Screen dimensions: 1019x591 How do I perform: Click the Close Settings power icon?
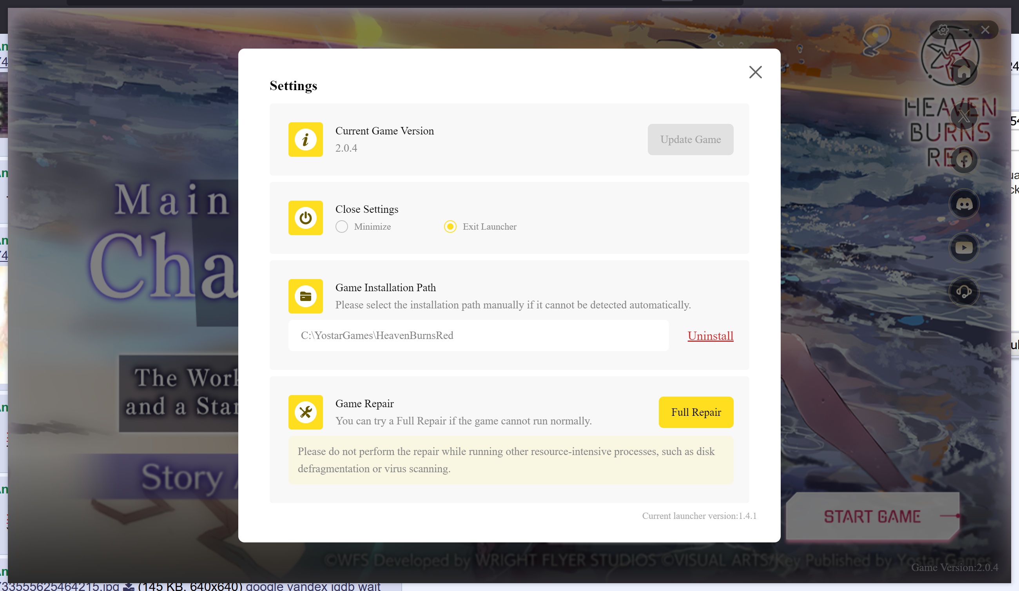click(x=305, y=218)
